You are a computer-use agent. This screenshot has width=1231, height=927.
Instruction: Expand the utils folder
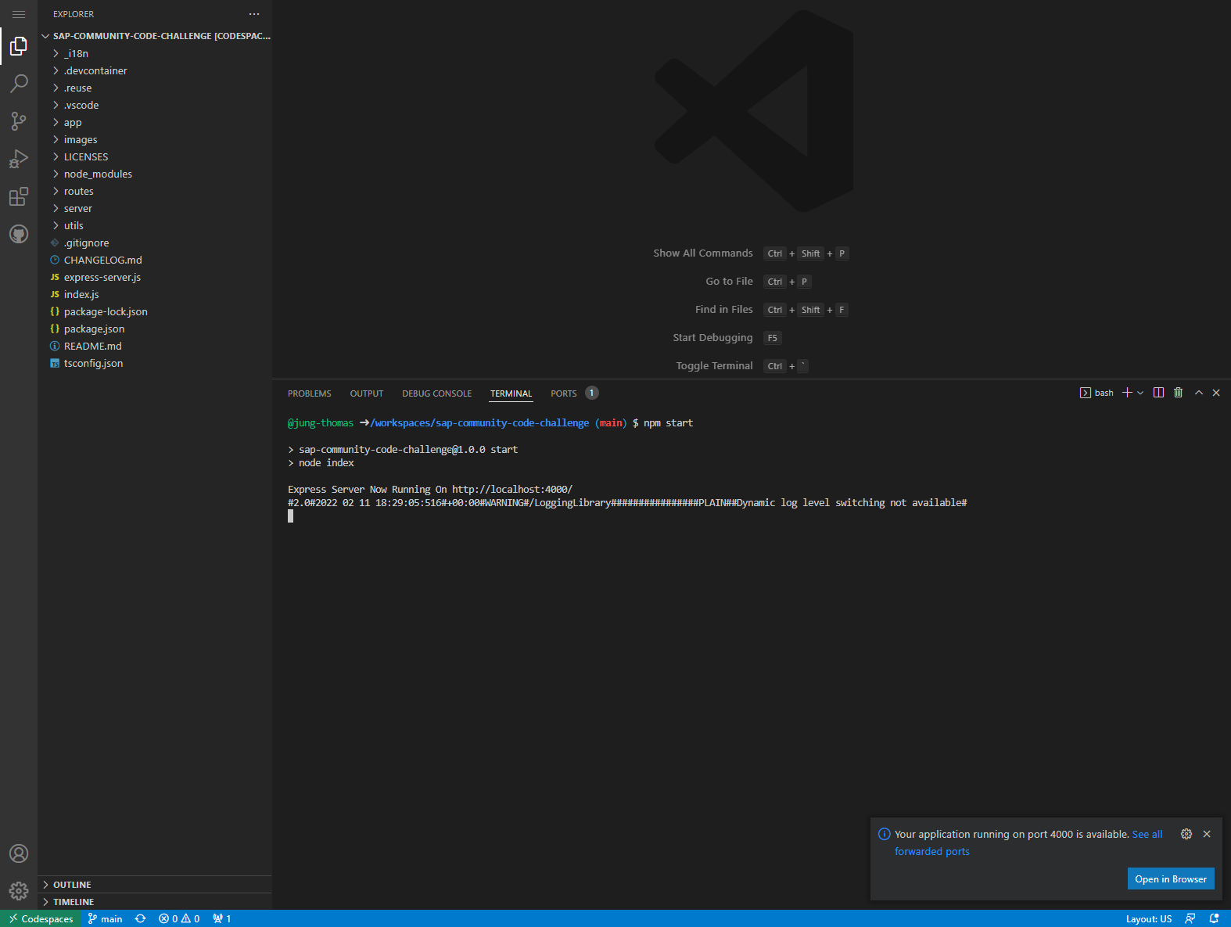pyautogui.click(x=155, y=225)
